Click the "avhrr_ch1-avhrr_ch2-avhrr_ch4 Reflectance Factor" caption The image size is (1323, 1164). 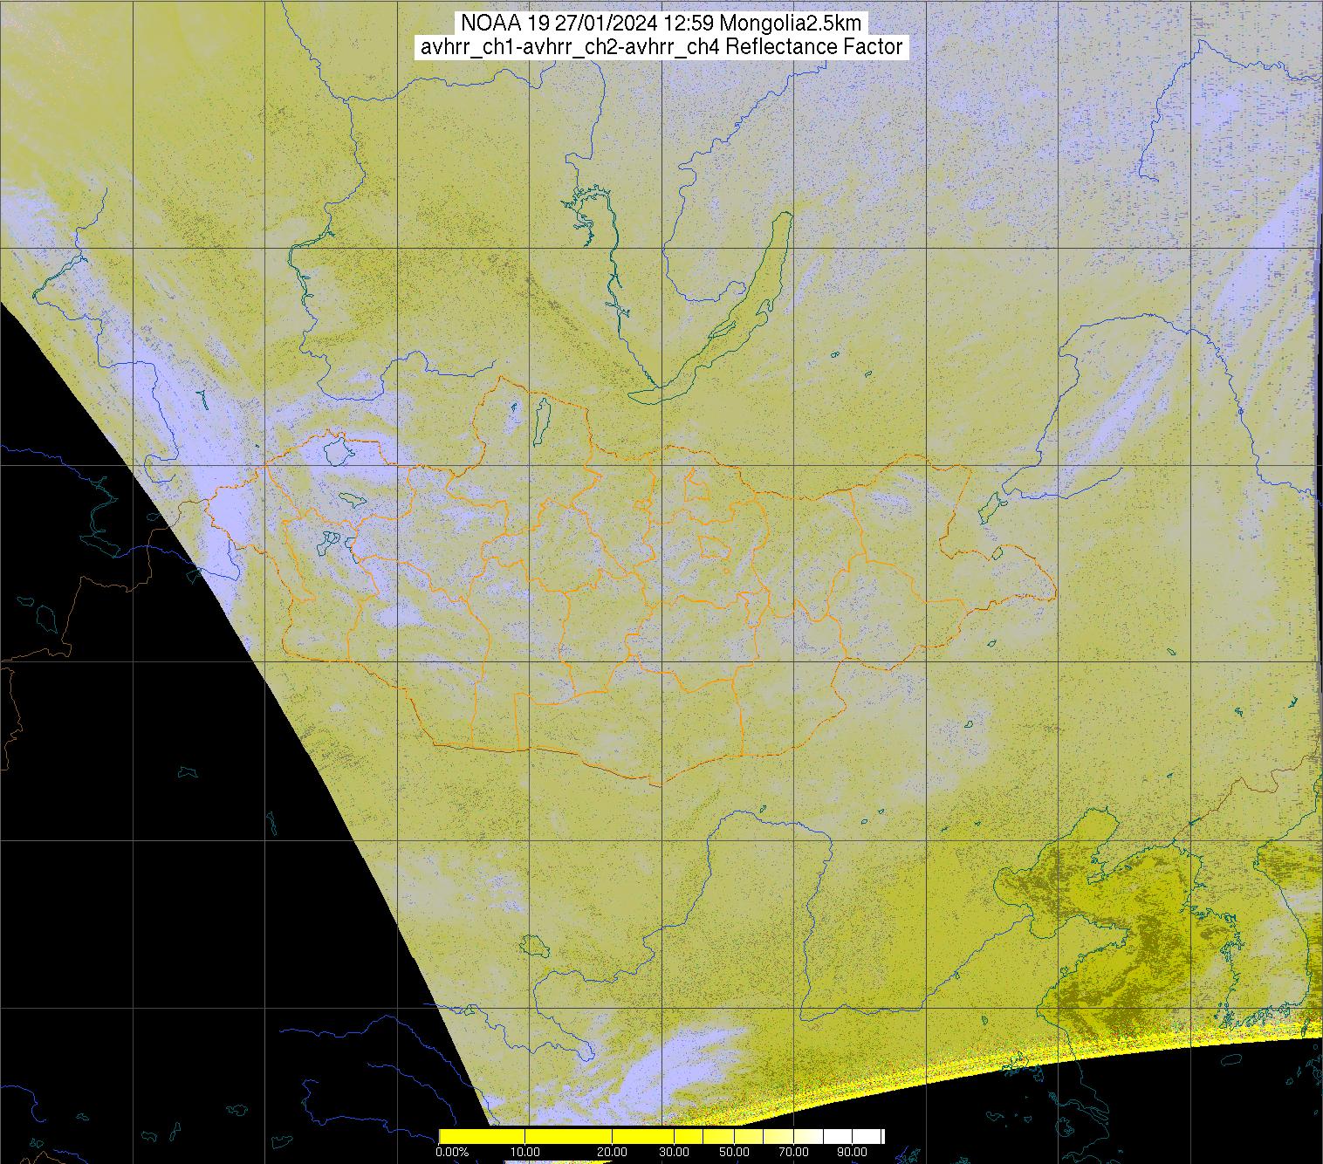point(661,47)
